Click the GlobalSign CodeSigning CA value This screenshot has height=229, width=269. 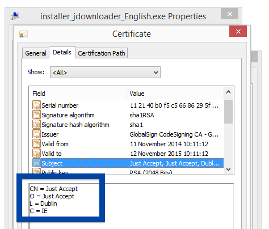pos(174,134)
